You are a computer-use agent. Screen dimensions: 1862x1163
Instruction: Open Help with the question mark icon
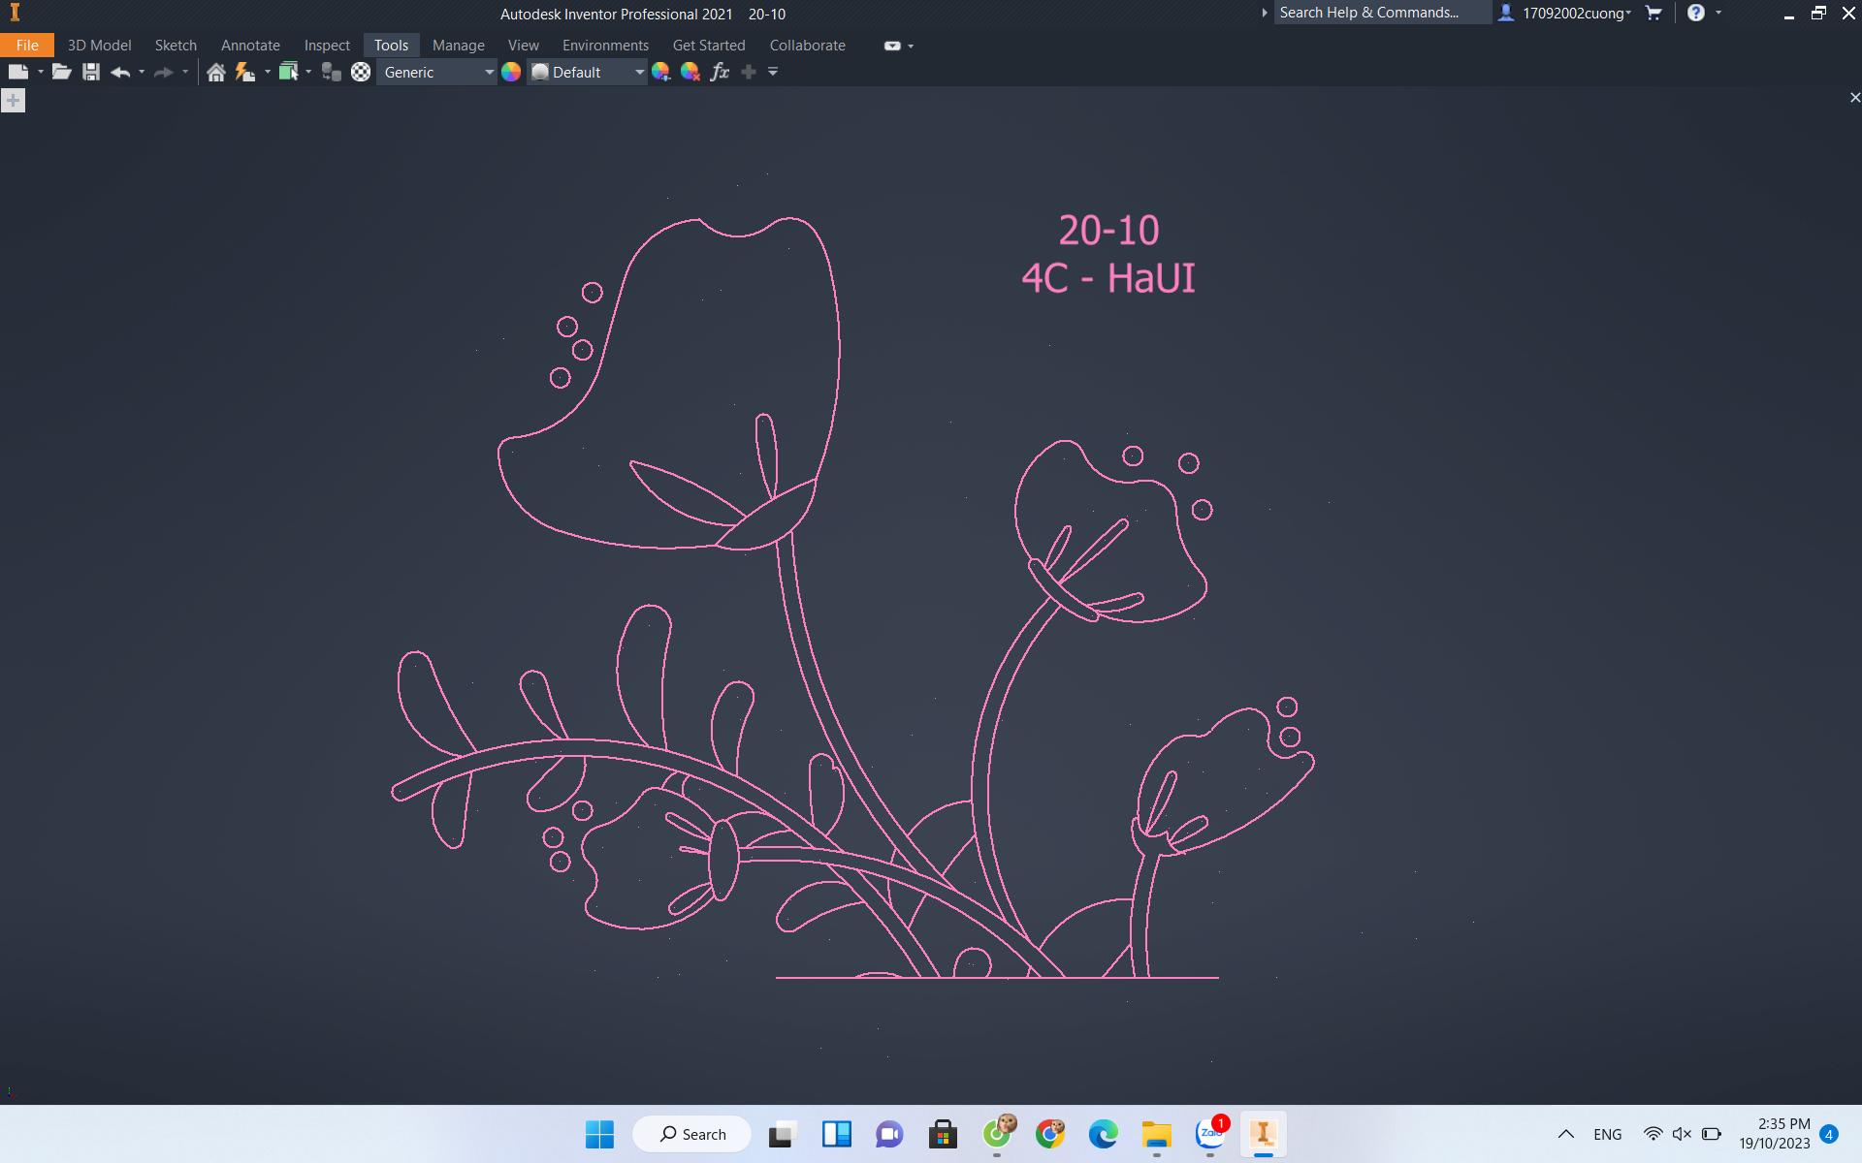[1695, 13]
